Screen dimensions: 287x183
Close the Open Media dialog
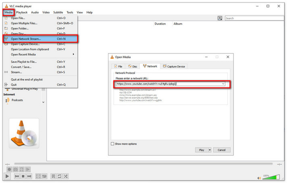228,57
